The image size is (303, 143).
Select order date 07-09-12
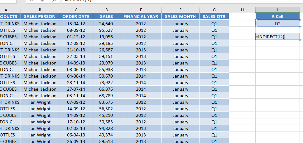pos(76,102)
